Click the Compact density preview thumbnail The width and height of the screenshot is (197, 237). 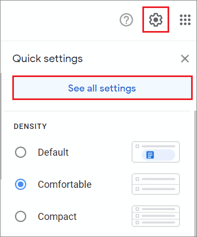coord(156,216)
